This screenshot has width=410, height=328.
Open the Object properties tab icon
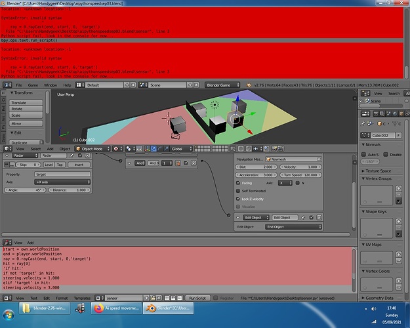coord(401,113)
